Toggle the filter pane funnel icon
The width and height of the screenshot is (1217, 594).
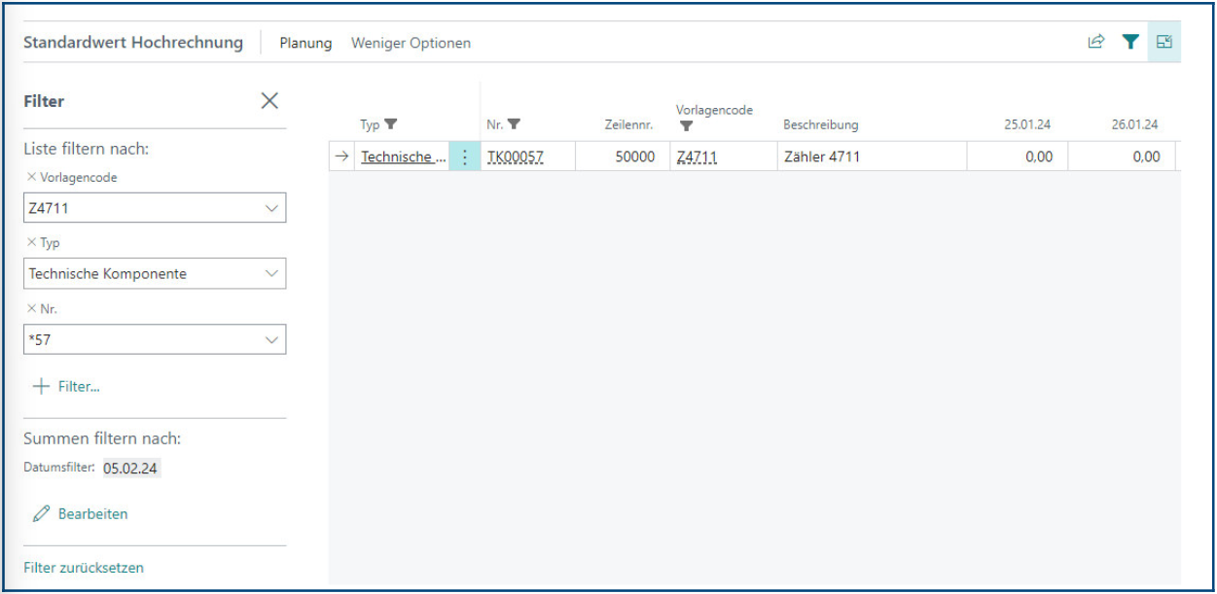[1129, 42]
